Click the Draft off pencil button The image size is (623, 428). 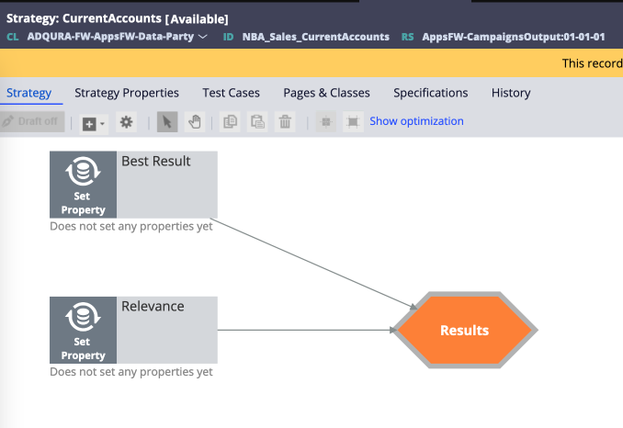point(32,121)
